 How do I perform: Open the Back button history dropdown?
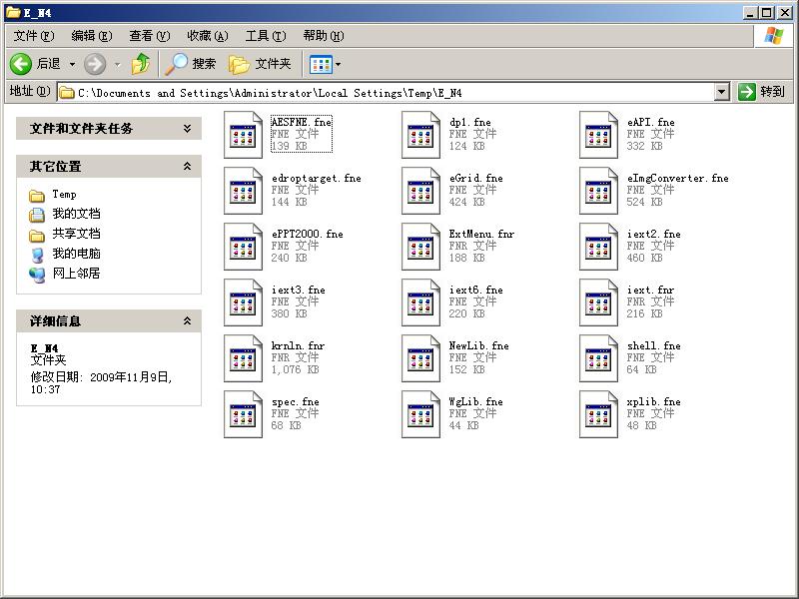tap(72, 64)
